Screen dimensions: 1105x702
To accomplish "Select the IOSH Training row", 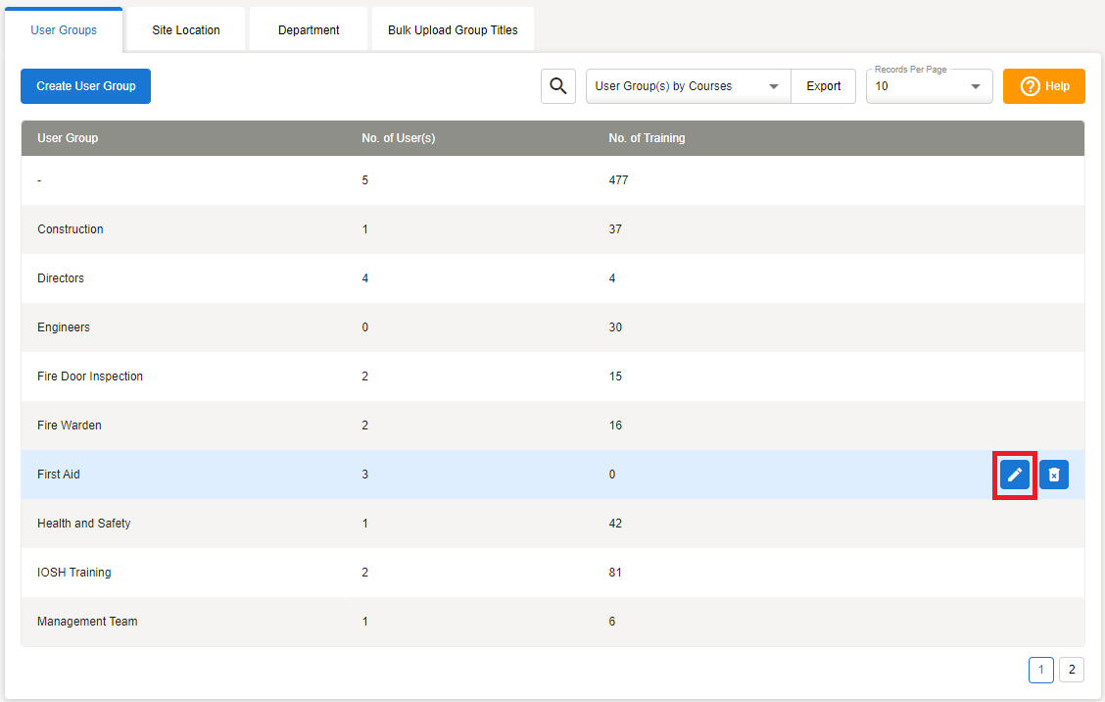I will (74, 573).
